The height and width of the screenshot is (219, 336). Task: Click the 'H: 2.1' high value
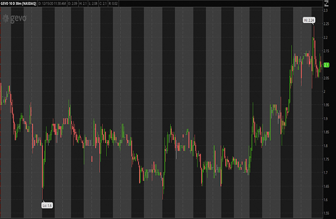tap(83, 3)
